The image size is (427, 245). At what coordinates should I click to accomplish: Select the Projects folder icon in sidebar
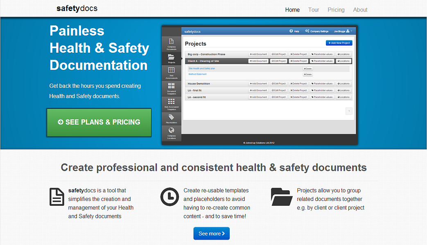coord(171,57)
